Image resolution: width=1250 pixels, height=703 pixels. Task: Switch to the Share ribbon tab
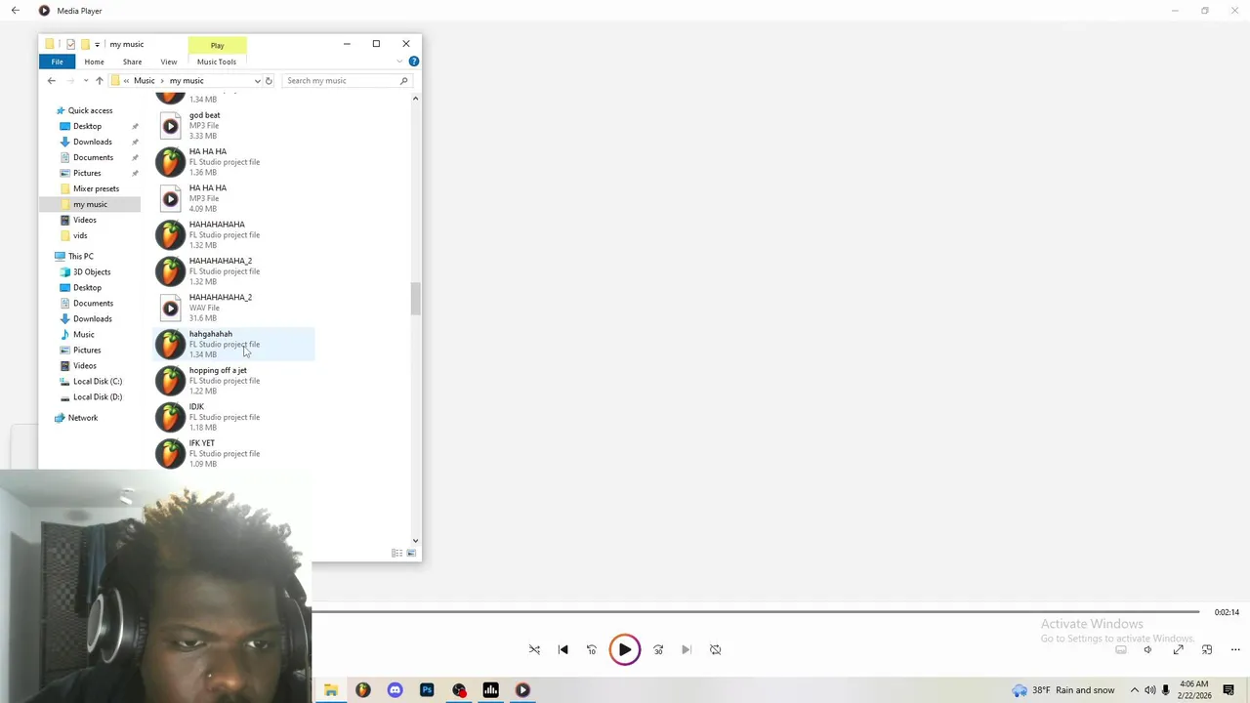(x=132, y=62)
